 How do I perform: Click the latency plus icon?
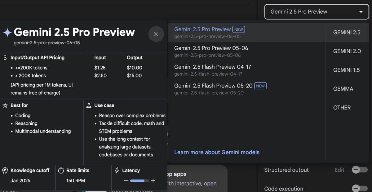click(153, 181)
